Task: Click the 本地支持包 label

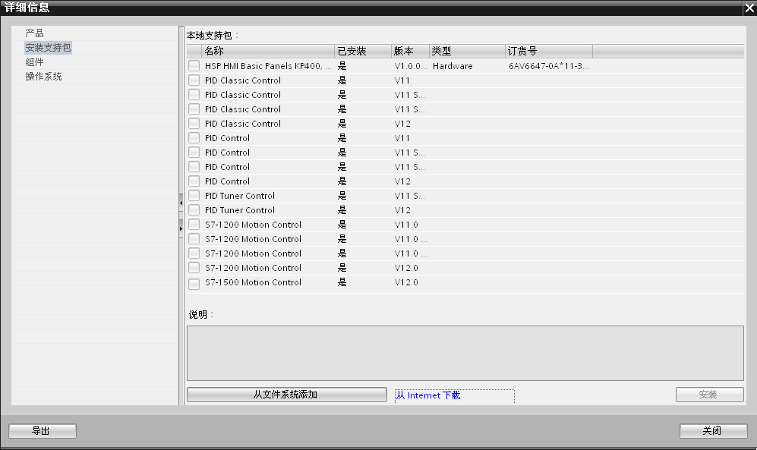Action: click(x=213, y=36)
